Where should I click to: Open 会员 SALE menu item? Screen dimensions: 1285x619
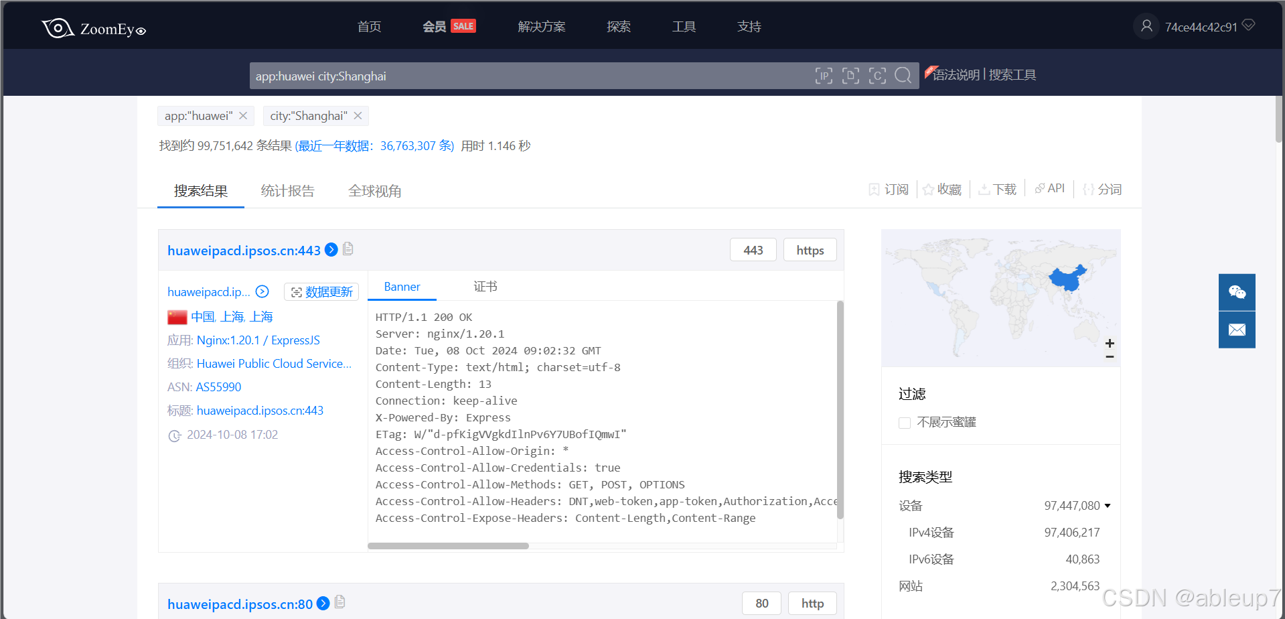[449, 26]
